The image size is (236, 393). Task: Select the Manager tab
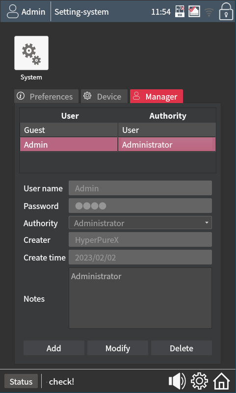157,96
